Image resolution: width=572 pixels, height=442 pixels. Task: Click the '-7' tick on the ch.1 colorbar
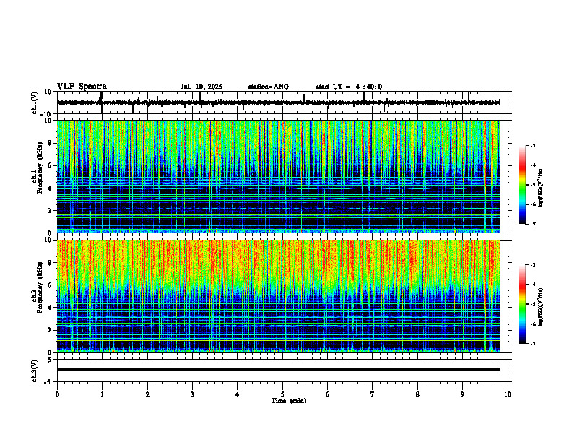pos(532,224)
